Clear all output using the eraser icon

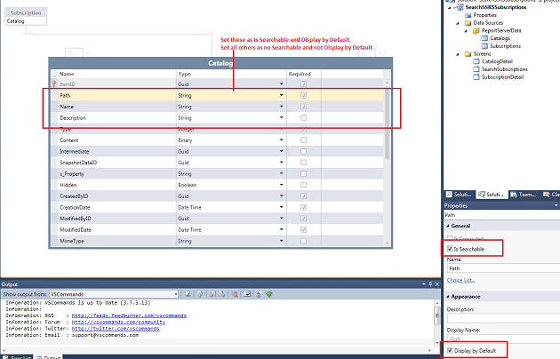pyautogui.click(x=188, y=294)
